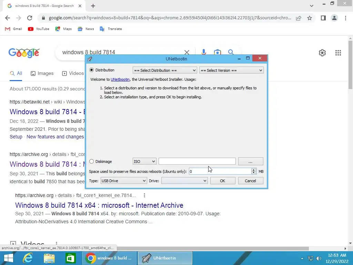This screenshot has width=353, height=265.
Task: Click OK in the UNetbootin dialog
Action: [x=223, y=181]
